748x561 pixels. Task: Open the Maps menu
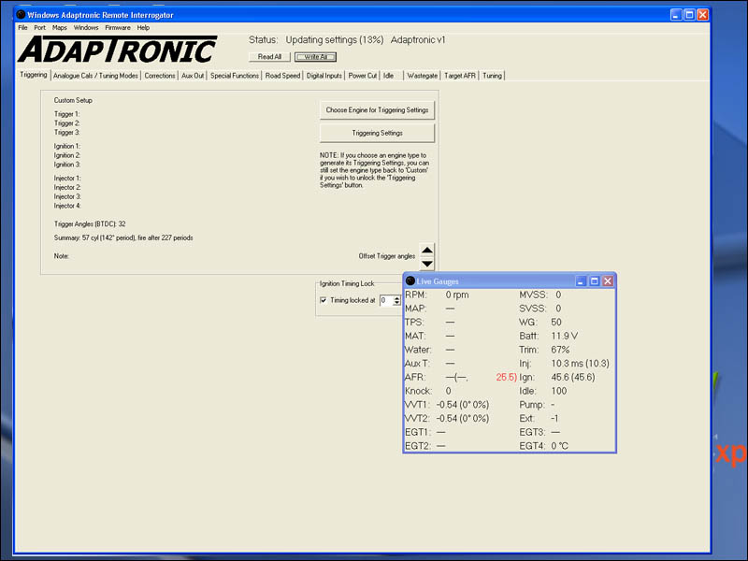point(60,28)
